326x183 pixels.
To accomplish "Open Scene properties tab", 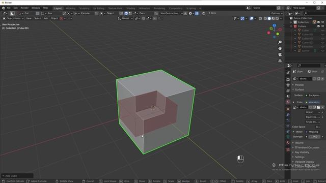I will [288, 96].
